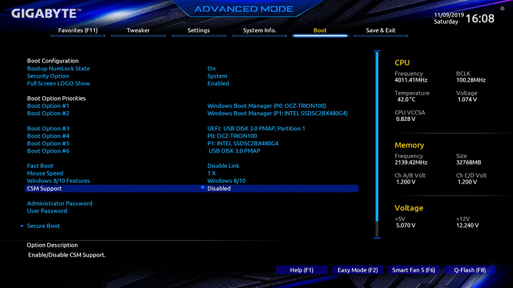This screenshot has width=513, height=288.
Task: Click the vertical blue scrollbar
Action: [377, 137]
